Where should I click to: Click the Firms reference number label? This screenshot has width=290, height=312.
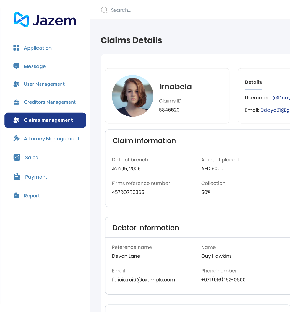[x=141, y=183]
